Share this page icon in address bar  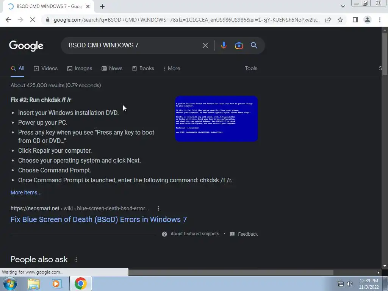click(328, 20)
